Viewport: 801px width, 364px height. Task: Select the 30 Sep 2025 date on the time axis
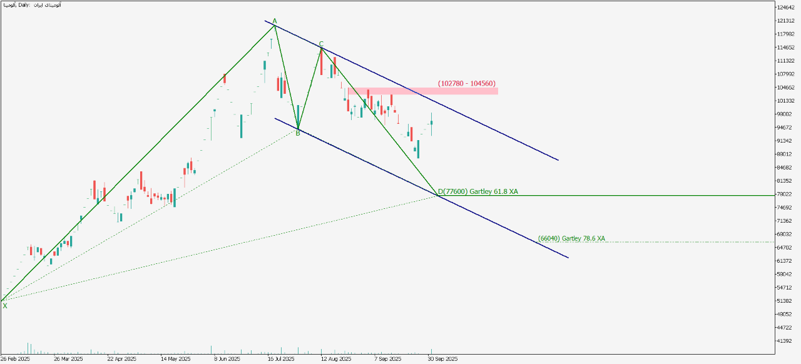(x=442, y=360)
